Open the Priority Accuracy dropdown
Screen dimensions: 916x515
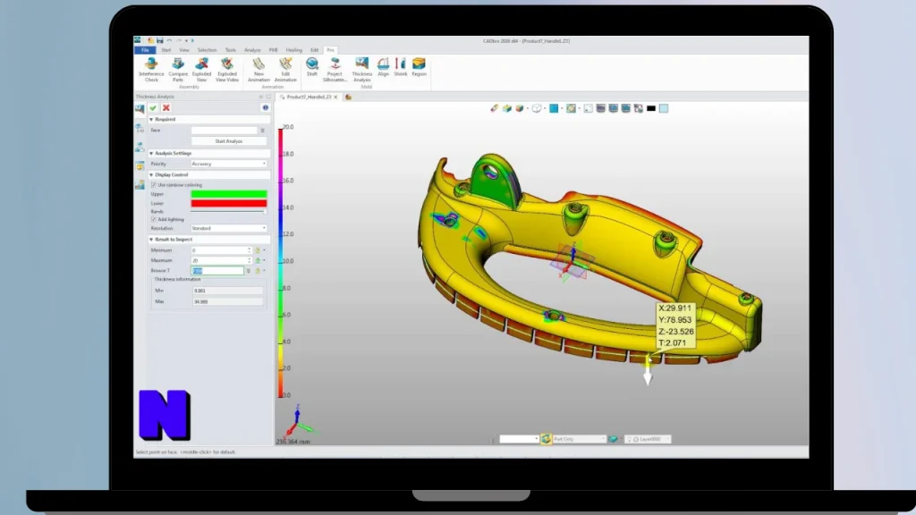pos(229,165)
